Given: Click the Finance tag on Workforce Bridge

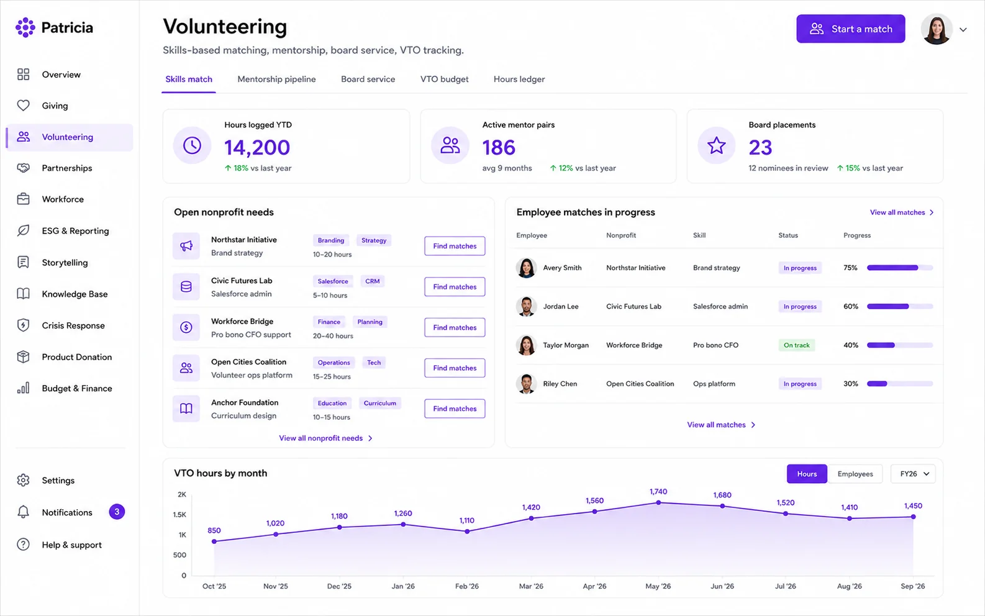Looking at the screenshot, I should (329, 322).
